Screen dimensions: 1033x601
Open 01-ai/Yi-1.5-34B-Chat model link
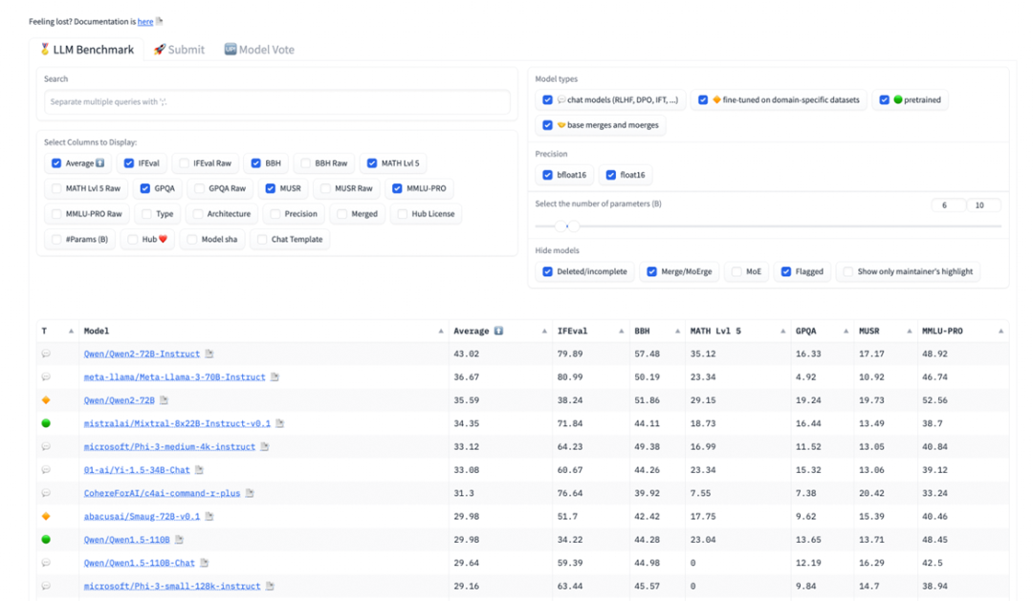click(x=137, y=470)
